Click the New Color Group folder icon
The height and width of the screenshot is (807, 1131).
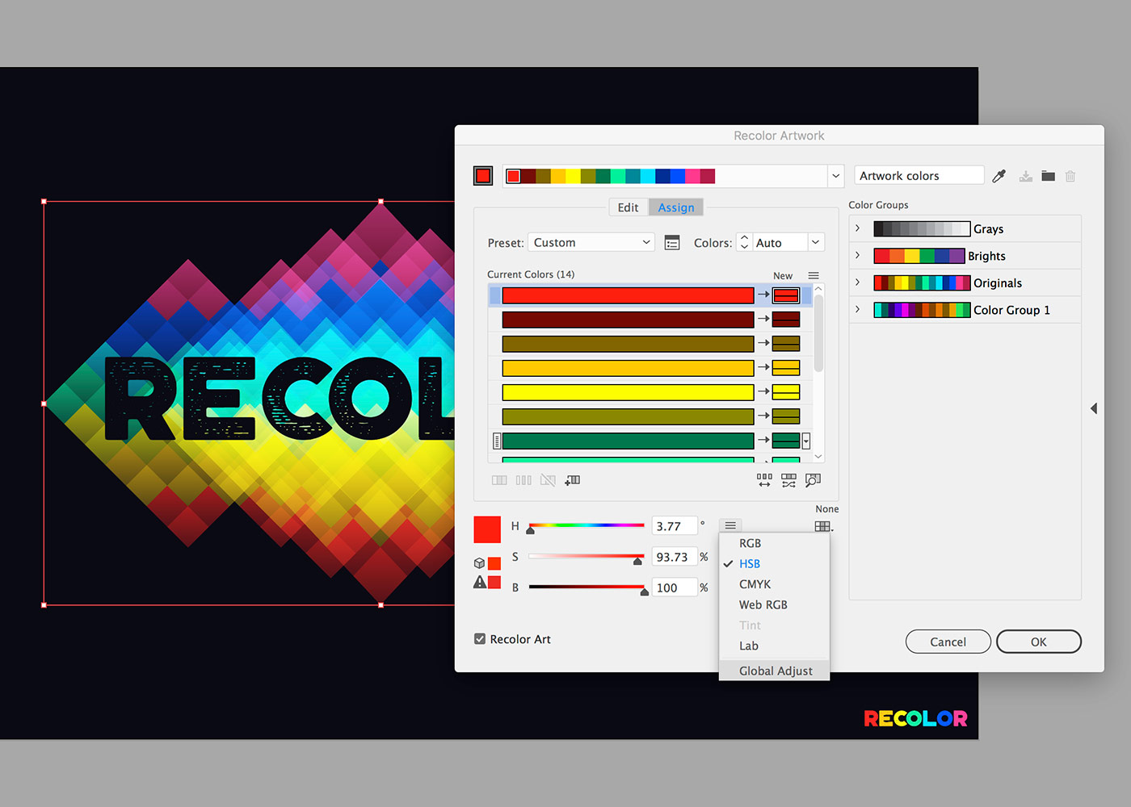[1048, 176]
